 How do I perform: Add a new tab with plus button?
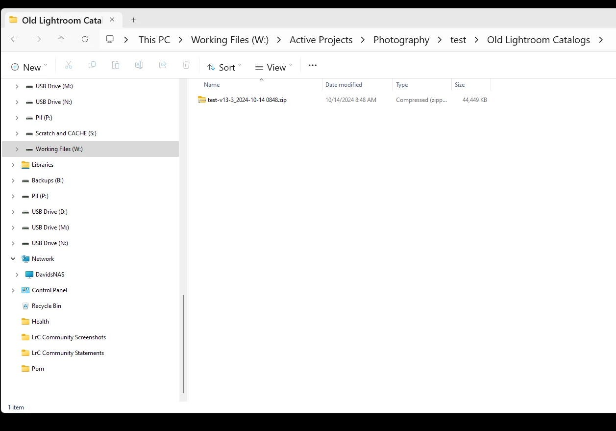pyautogui.click(x=133, y=20)
